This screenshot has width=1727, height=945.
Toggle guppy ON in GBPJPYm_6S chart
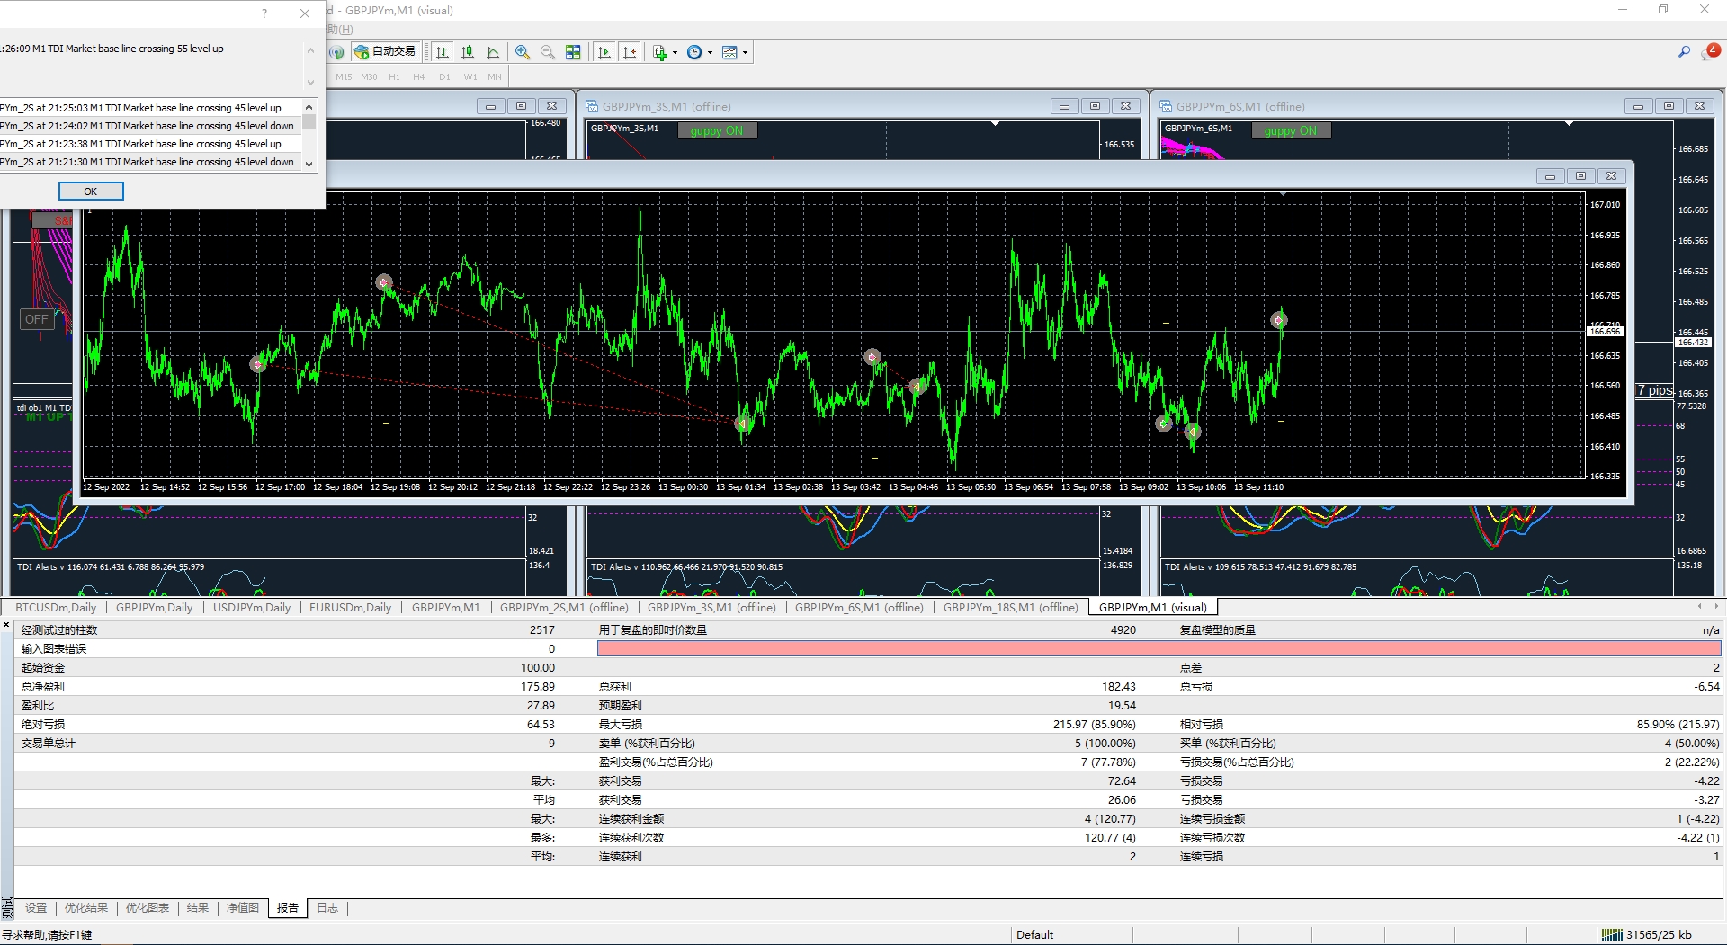click(1290, 131)
